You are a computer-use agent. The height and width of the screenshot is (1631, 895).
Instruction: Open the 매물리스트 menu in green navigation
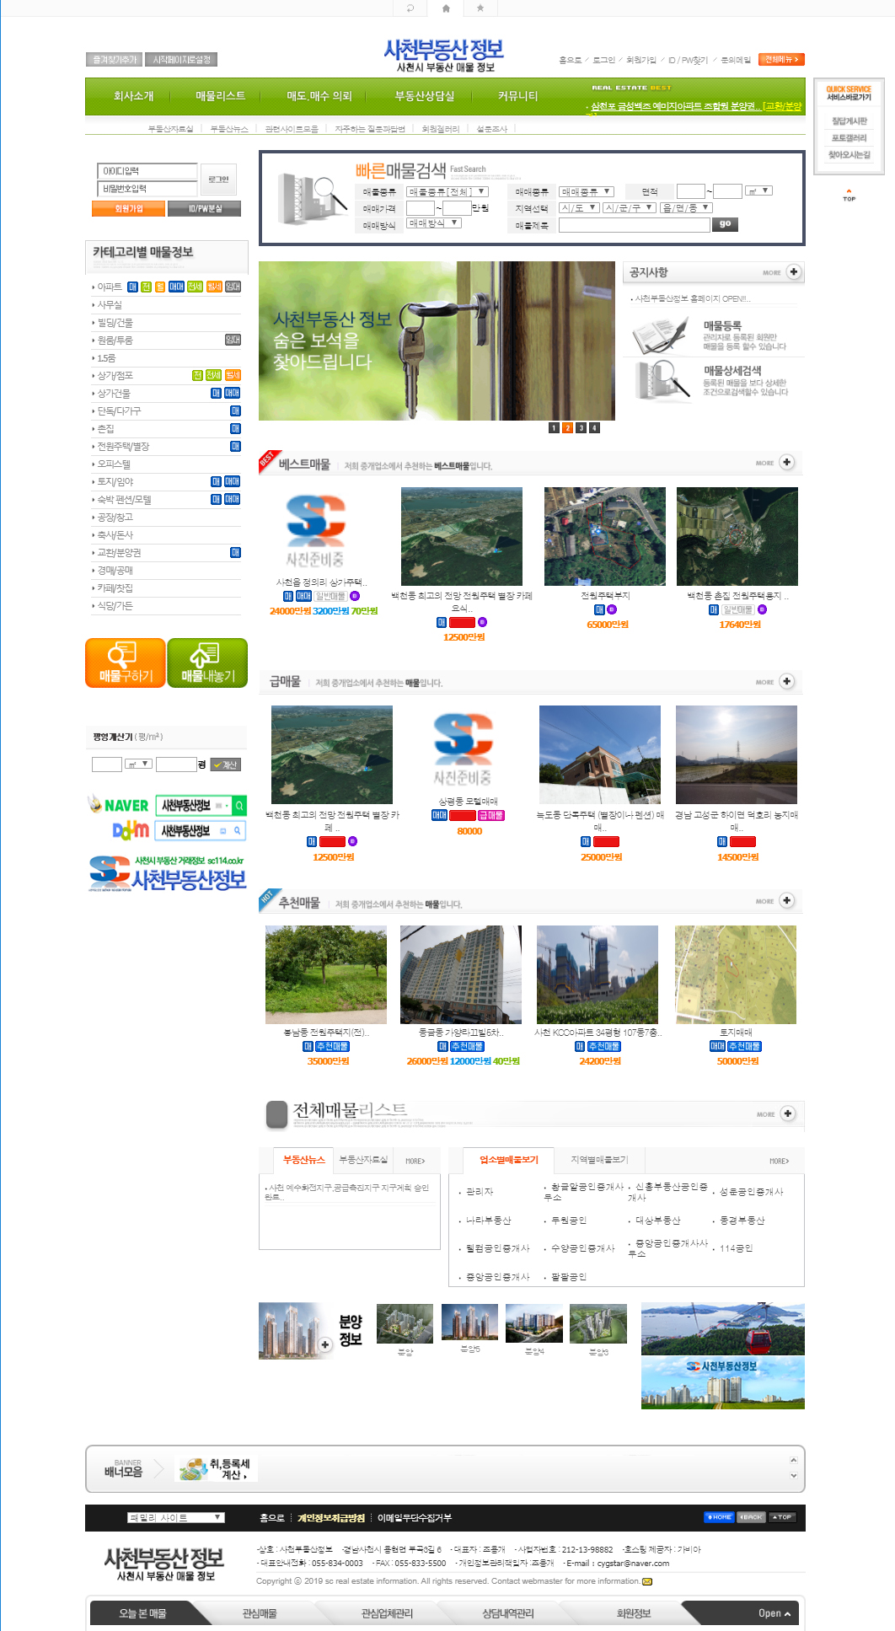[x=220, y=96]
